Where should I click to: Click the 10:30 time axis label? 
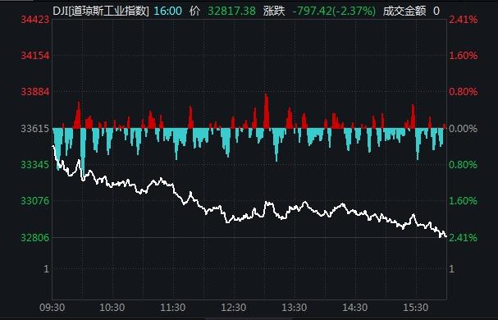click(x=112, y=308)
